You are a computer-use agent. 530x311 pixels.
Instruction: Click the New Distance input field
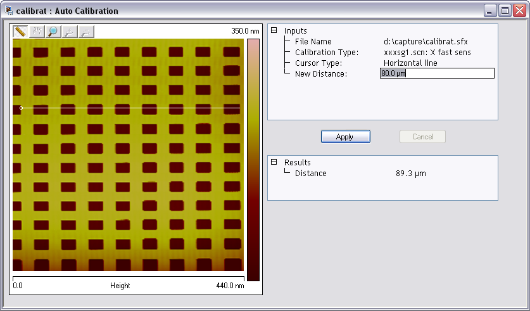point(436,73)
